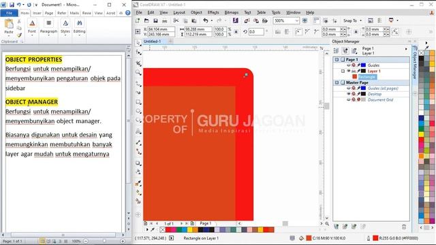The image size is (436, 245).
Task: Toggle visibility eye of Layer 1
Action: coord(348,71)
